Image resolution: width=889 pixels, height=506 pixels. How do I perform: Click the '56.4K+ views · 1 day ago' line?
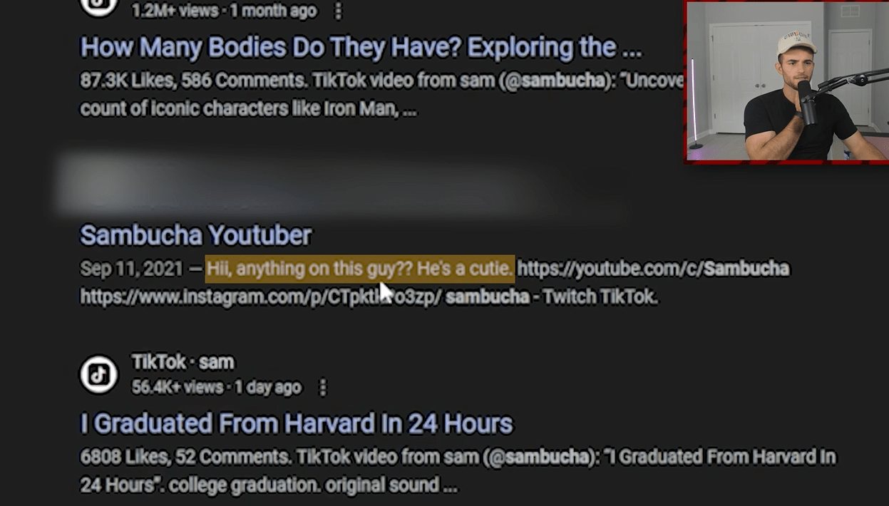click(x=217, y=388)
